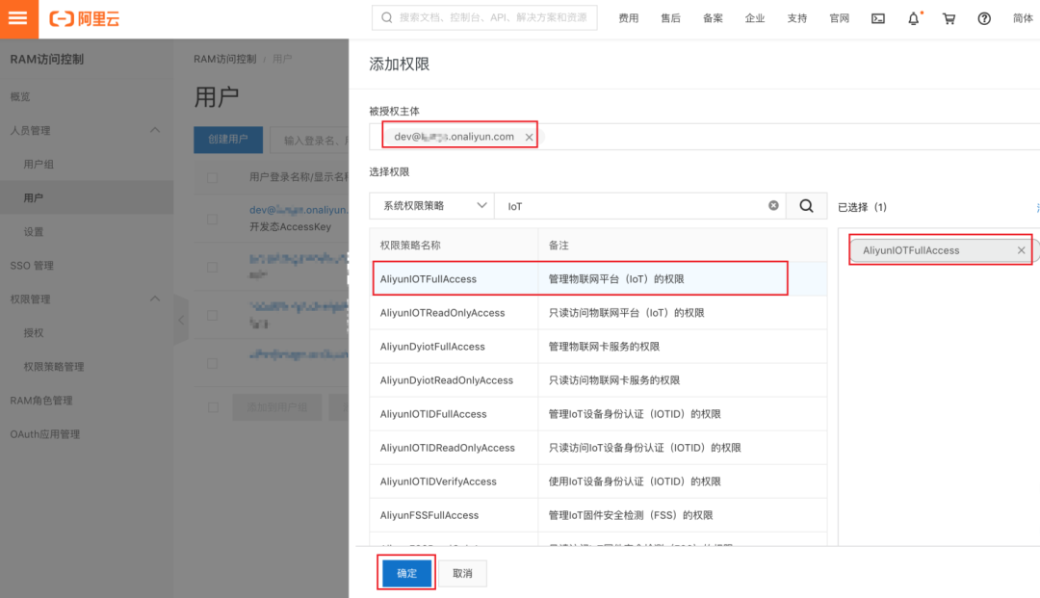Click the Alibaba Cloud logo
The height and width of the screenshot is (598, 1040).
(x=85, y=18)
